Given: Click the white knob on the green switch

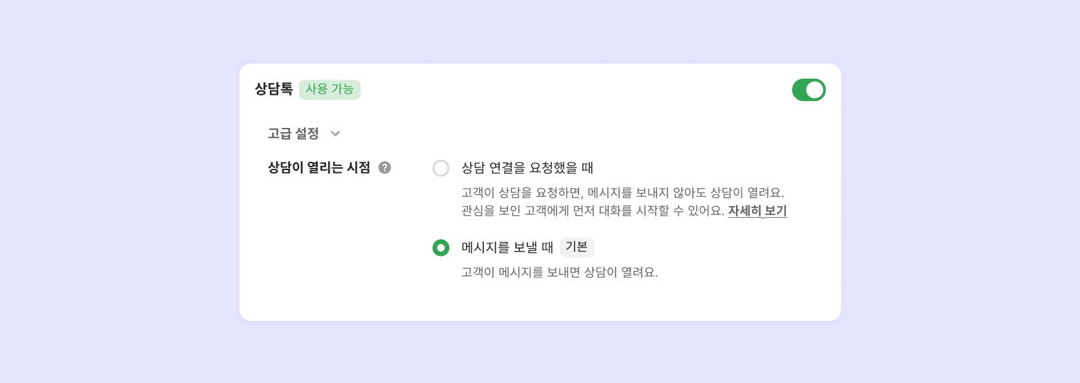Looking at the screenshot, I should (815, 90).
